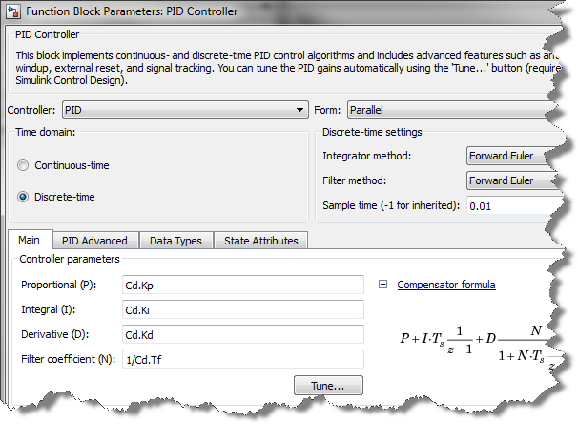Click the Filter coefficient (N) field
This screenshot has width=578, height=424.
tap(241, 359)
